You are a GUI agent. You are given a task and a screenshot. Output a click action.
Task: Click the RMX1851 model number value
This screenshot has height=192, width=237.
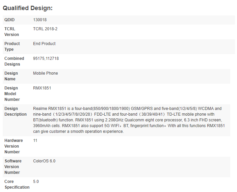coord(42,88)
